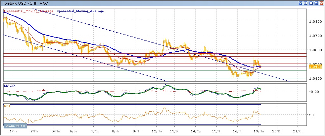
Task: Click the 1.0400 price axis label
Action: (315, 78)
